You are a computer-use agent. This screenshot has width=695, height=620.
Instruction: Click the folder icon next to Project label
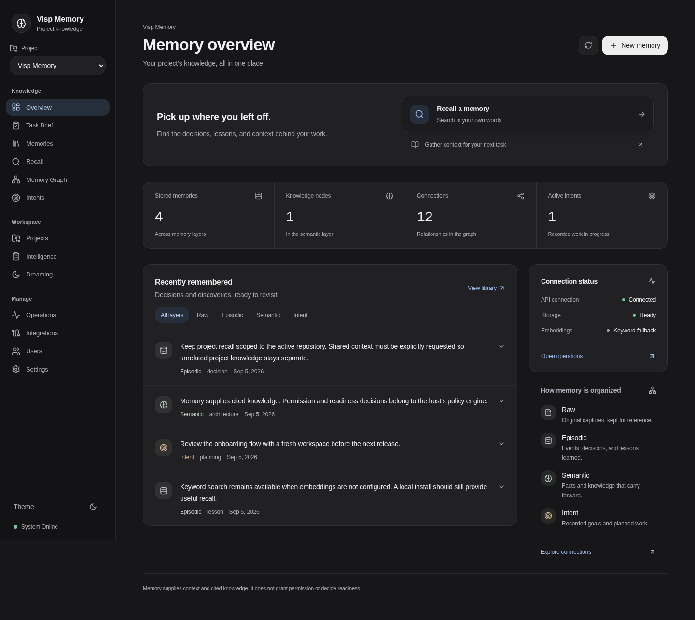point(14,48)
